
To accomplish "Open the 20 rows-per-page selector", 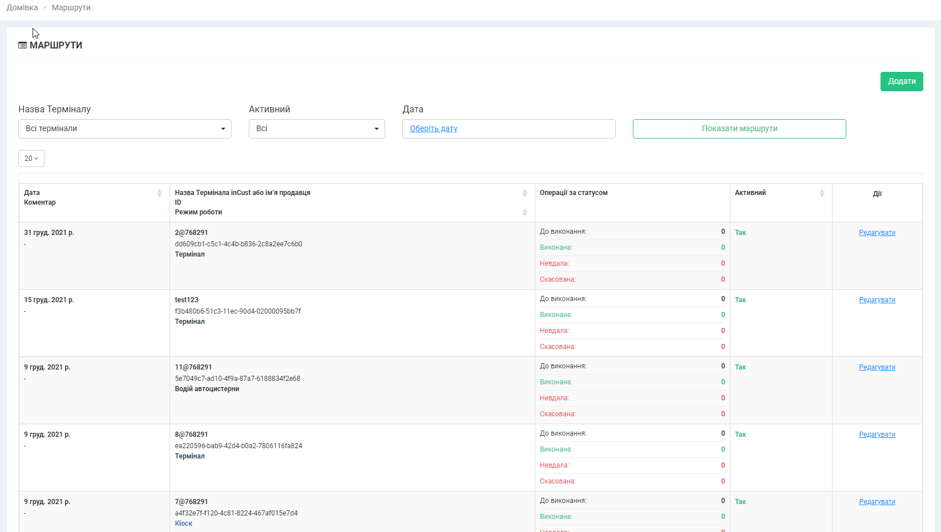I will pyautogui.click(x=31, y=159).
